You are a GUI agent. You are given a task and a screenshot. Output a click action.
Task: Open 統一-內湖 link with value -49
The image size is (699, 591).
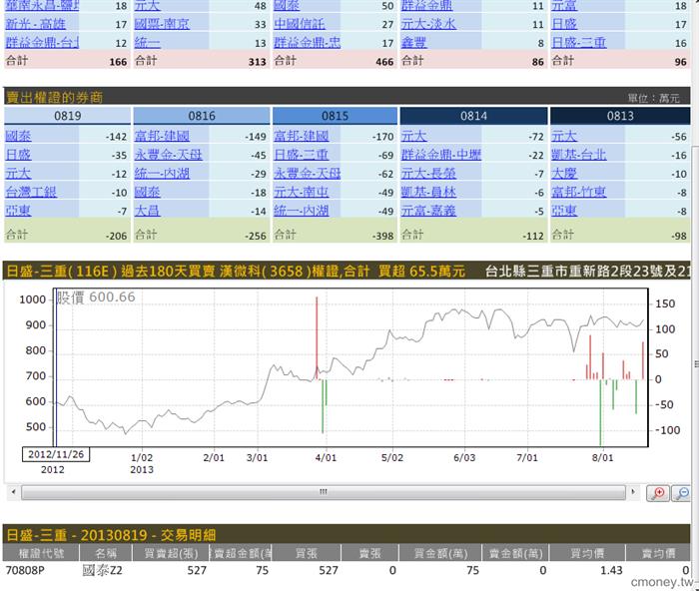click(302, 211)
